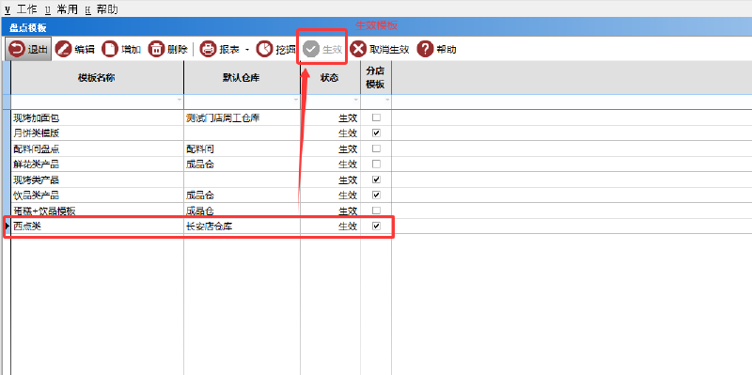Image resolution: width=752 pixels, height=375 pixels.
Task: Click the 编辑 (edit) pencil button
Action: (x=75, y=49)
